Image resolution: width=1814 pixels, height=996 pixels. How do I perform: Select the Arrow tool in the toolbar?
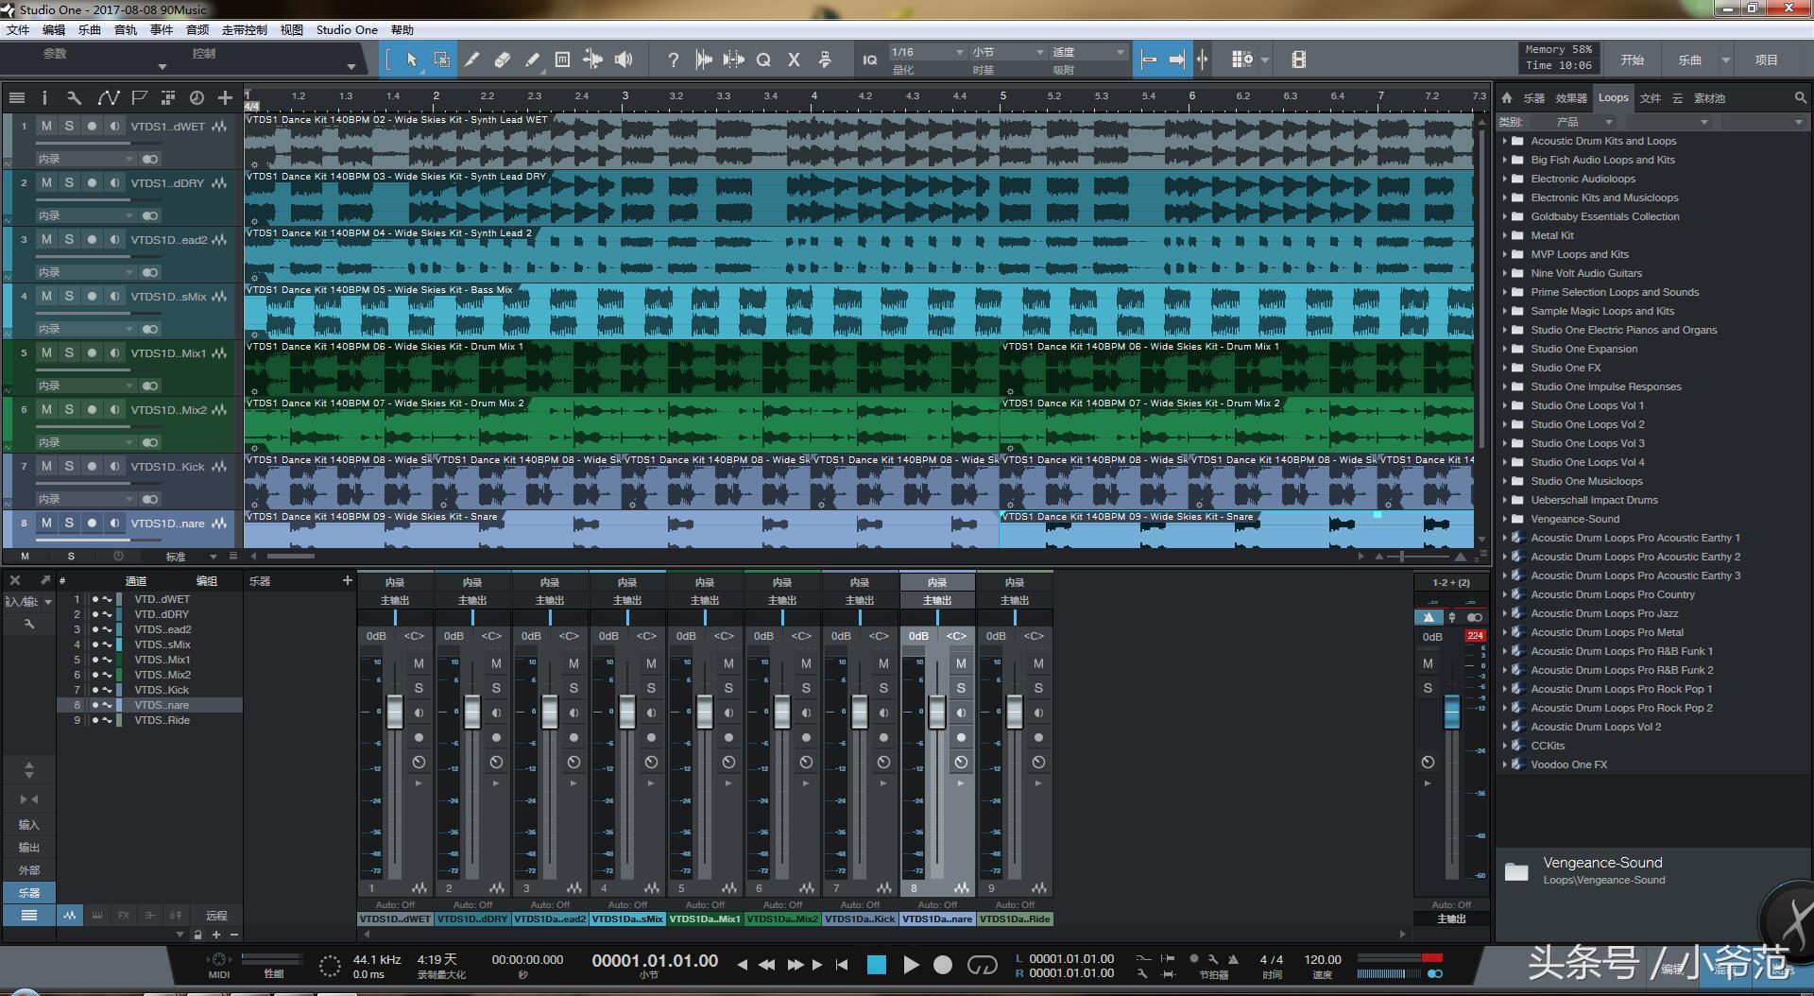(412, 60)
